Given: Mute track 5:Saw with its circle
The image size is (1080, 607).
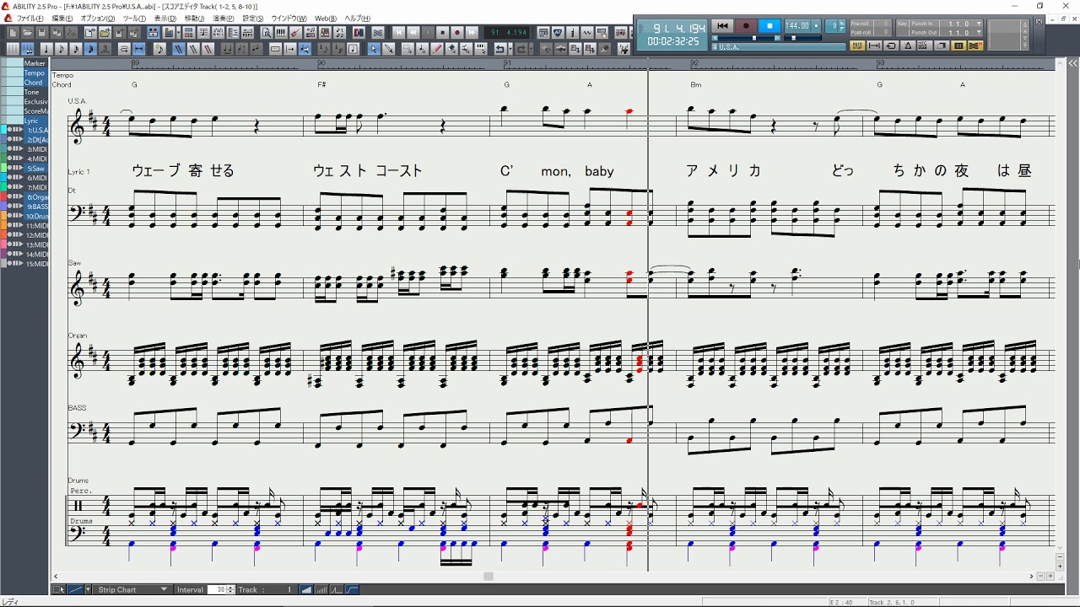Looking at the screenshot, I should 10,168.
